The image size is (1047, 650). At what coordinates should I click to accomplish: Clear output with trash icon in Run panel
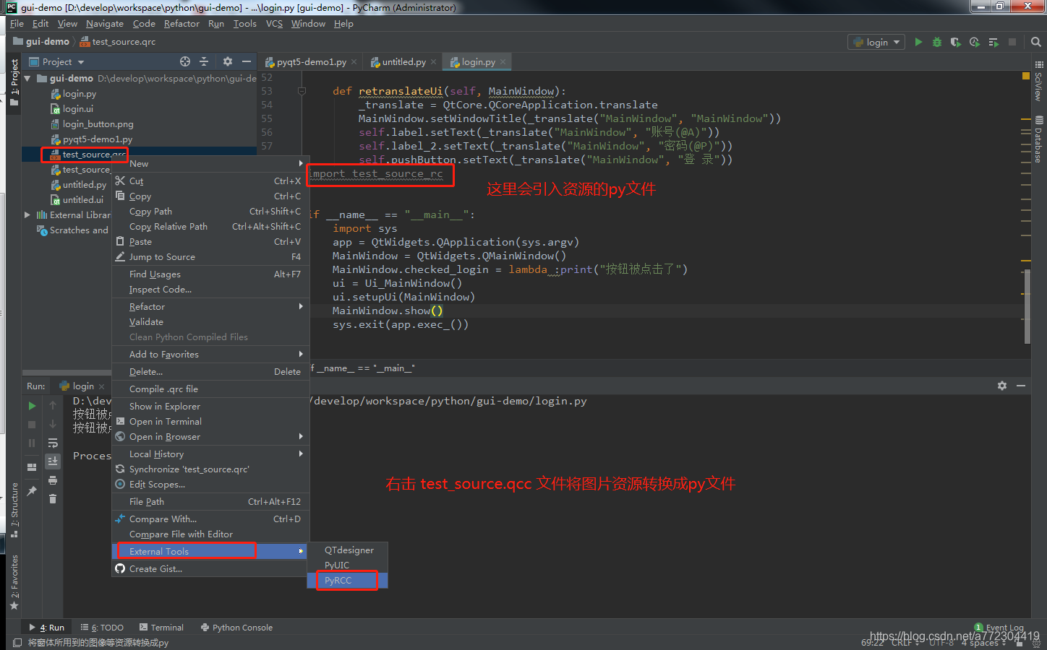(53, 498)
